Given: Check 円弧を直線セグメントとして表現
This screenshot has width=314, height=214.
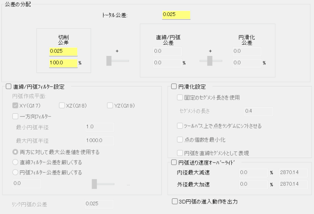Looking at the screenshot, I should click(x=180, y=152).
